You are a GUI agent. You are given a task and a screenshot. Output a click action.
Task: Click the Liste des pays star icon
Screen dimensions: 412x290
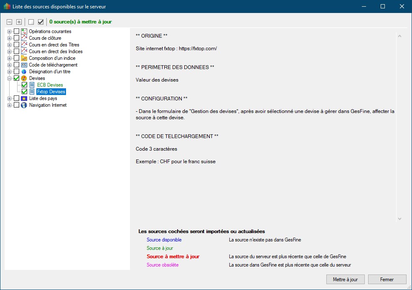point(24,98)
